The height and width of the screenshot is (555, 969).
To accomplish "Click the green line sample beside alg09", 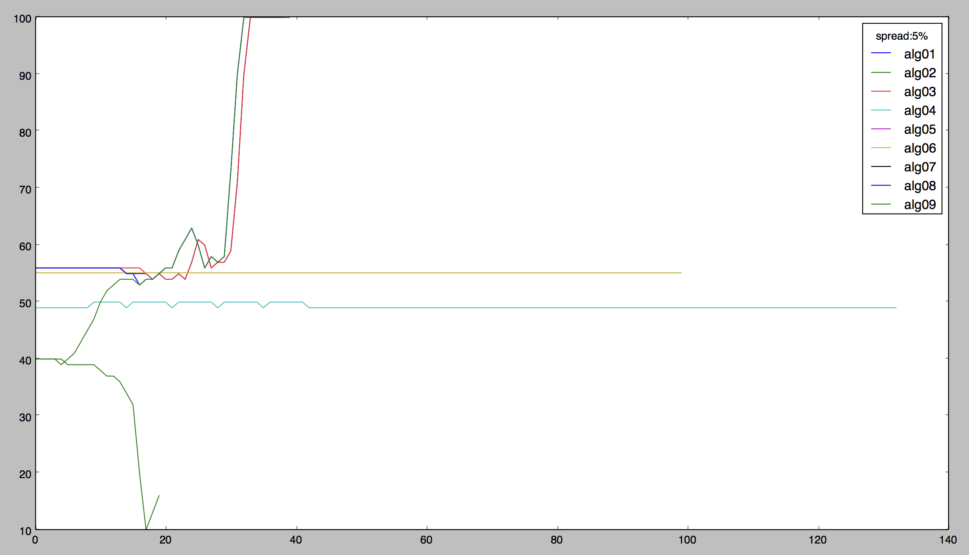I will pyautogui.click(x=881, y=204).
